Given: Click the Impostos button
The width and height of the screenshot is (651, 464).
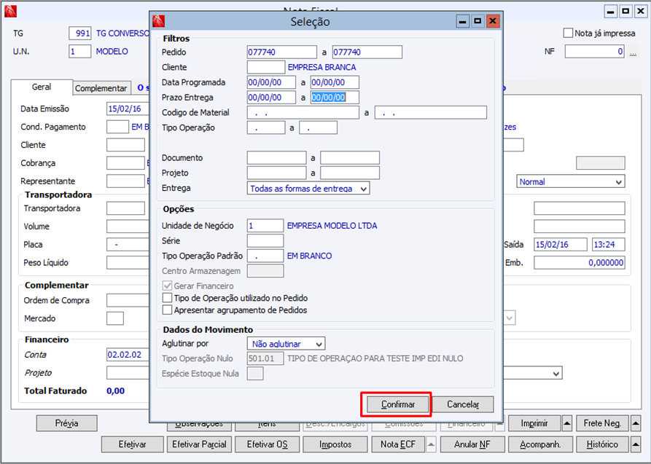Looking at the screenshot, I should pyautogui.click(x=335, y=444).
